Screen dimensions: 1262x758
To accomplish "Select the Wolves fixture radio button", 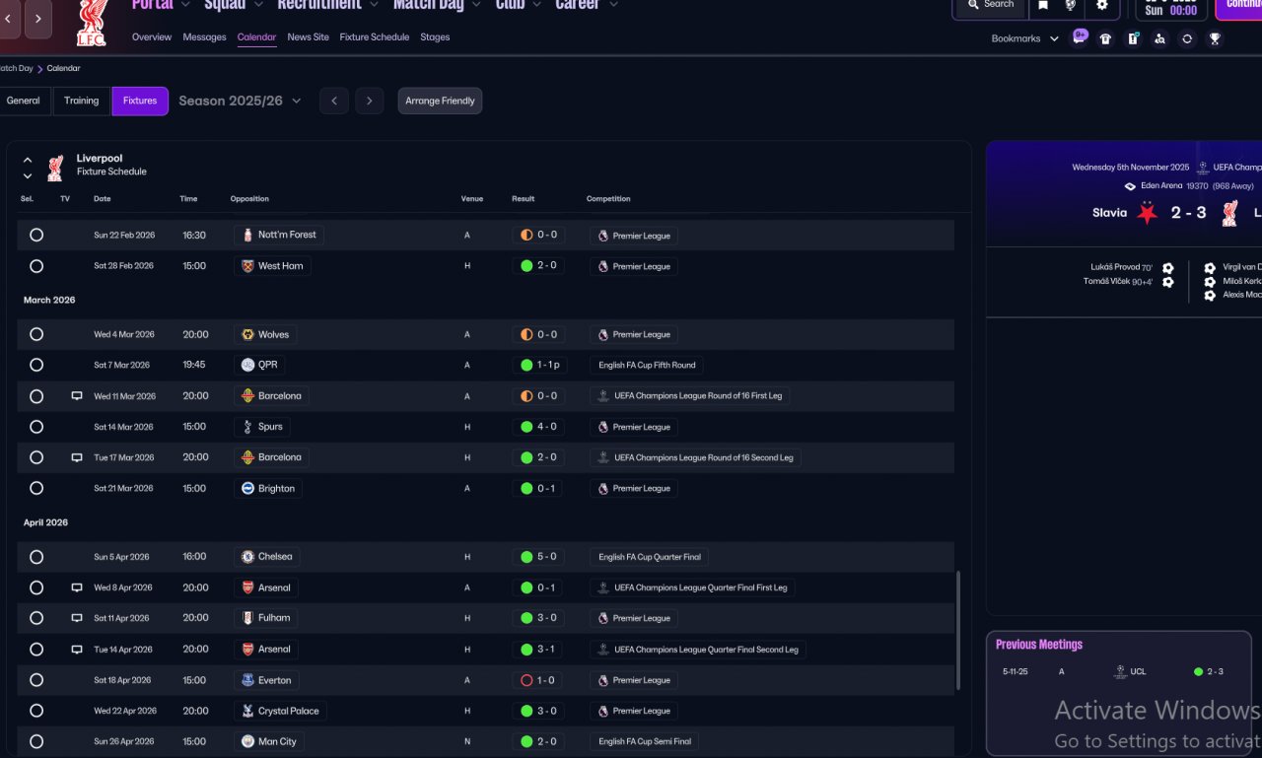I will tap(36, 335).
